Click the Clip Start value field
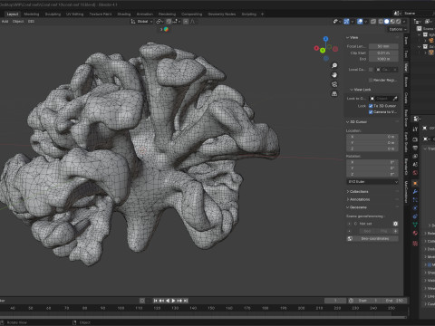 point(383,53)
